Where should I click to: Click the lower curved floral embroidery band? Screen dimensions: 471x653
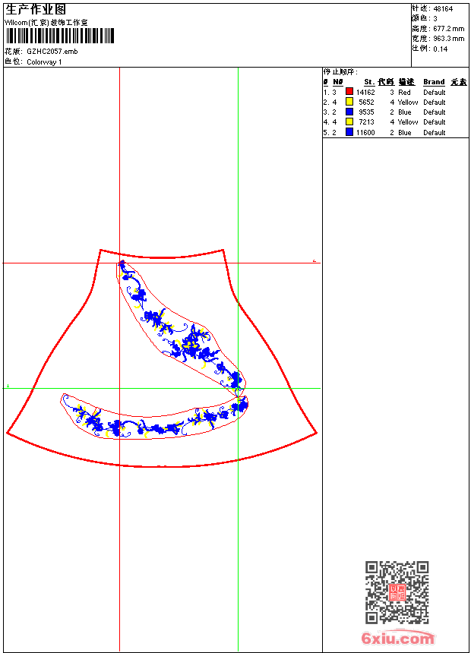(x=155, y=416)
